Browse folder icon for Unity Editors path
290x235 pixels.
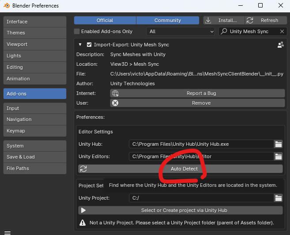[279, 156]
